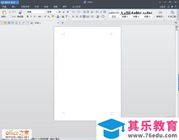This screenshot has height=140, width=179.
Task: Toggle Underline formatting
Action: tap(34, 17)
